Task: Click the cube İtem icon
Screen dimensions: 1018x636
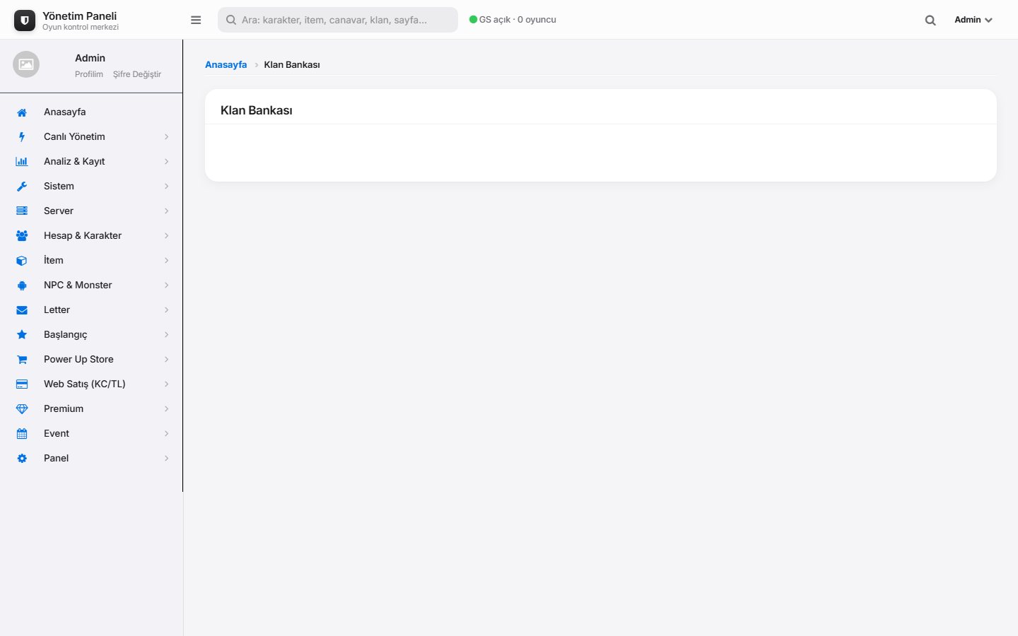Action: tap(22, 261)
